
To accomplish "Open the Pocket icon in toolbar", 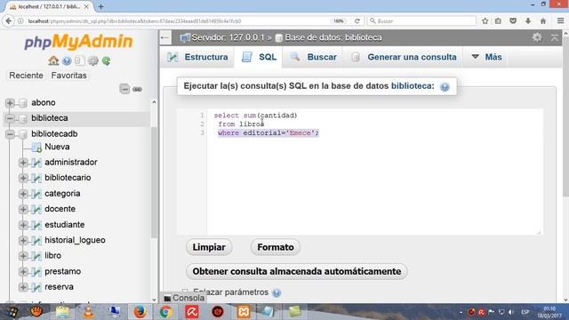I will (513, 21).
